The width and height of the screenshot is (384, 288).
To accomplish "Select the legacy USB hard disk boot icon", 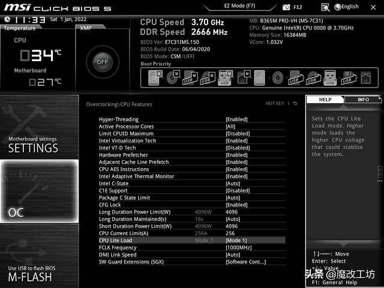I will click(295, 77).
